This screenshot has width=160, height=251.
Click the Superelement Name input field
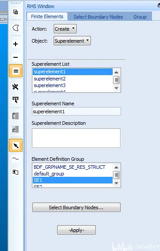pyautogui.click(x=76, y=111)
